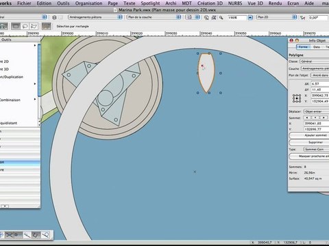Screen dimensions: 329x246
Task: Click the trim line tool in bottom palette
Action: (27, 234)
